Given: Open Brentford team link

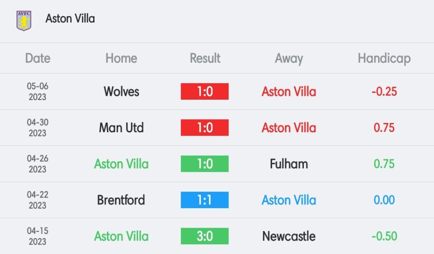Looking at the screenshot, I should click(121, 200).
